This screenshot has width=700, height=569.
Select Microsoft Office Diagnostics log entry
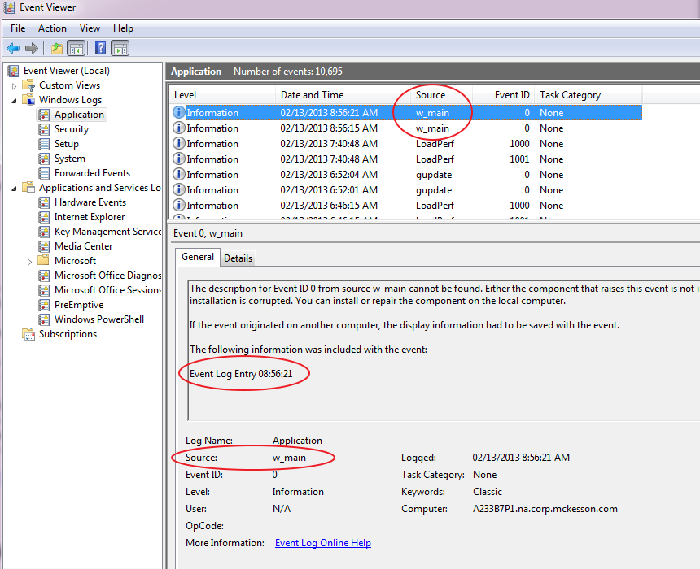point(107,276)
